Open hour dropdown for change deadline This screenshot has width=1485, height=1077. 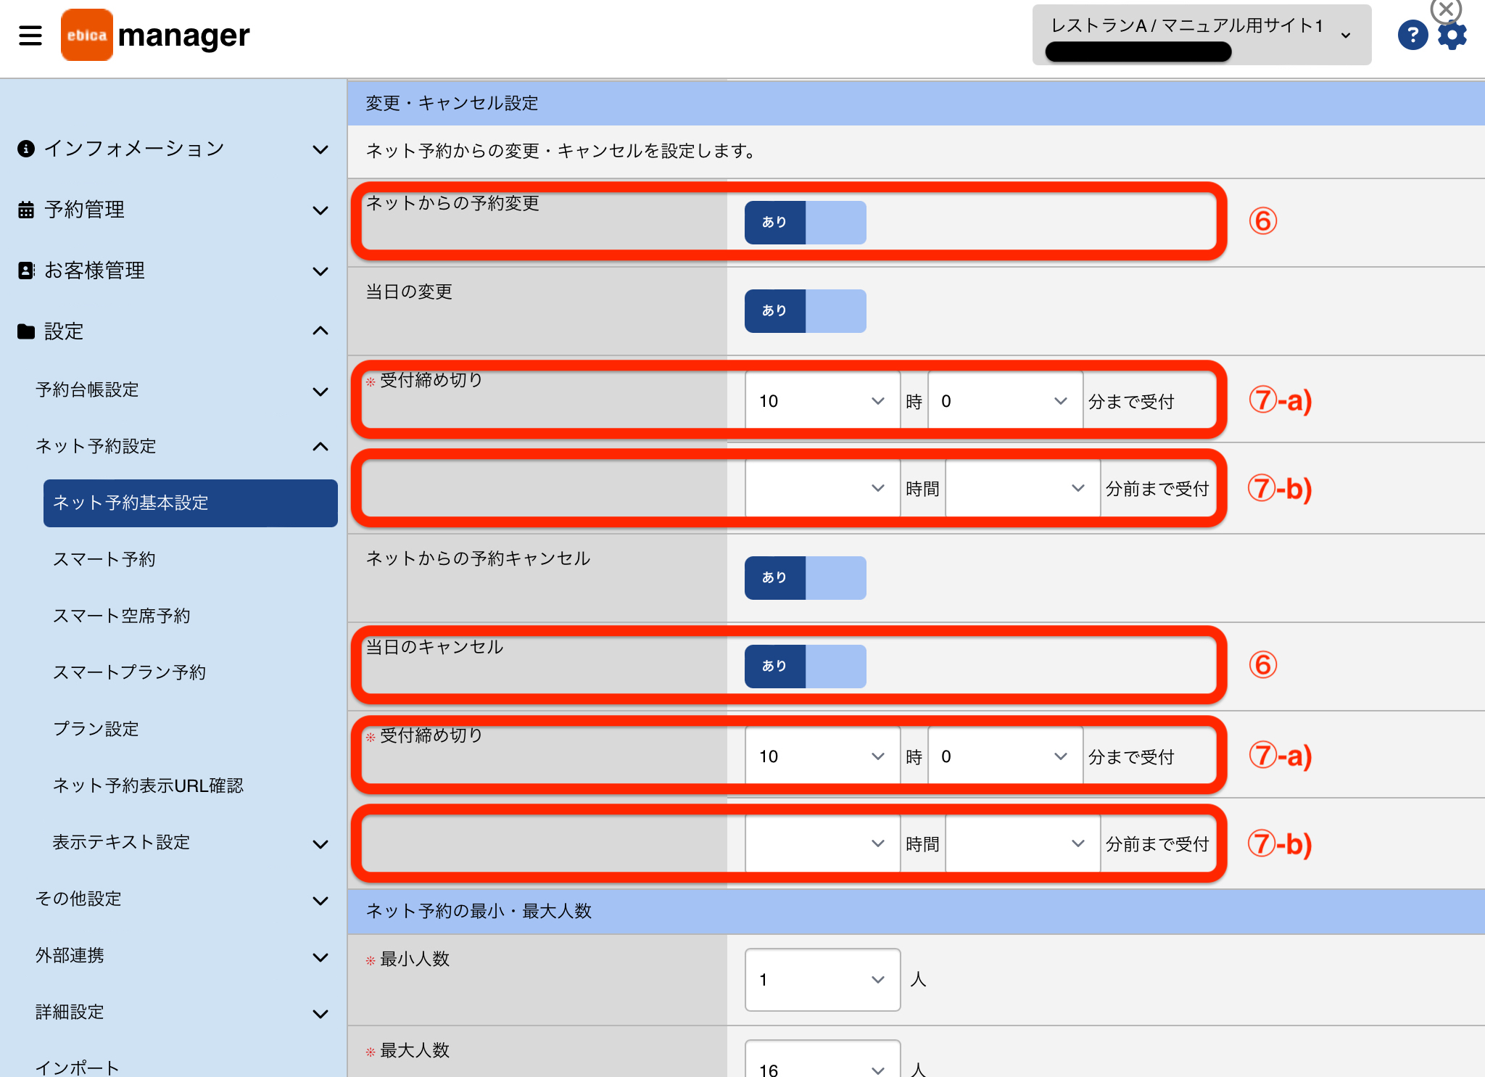[822, 401]
